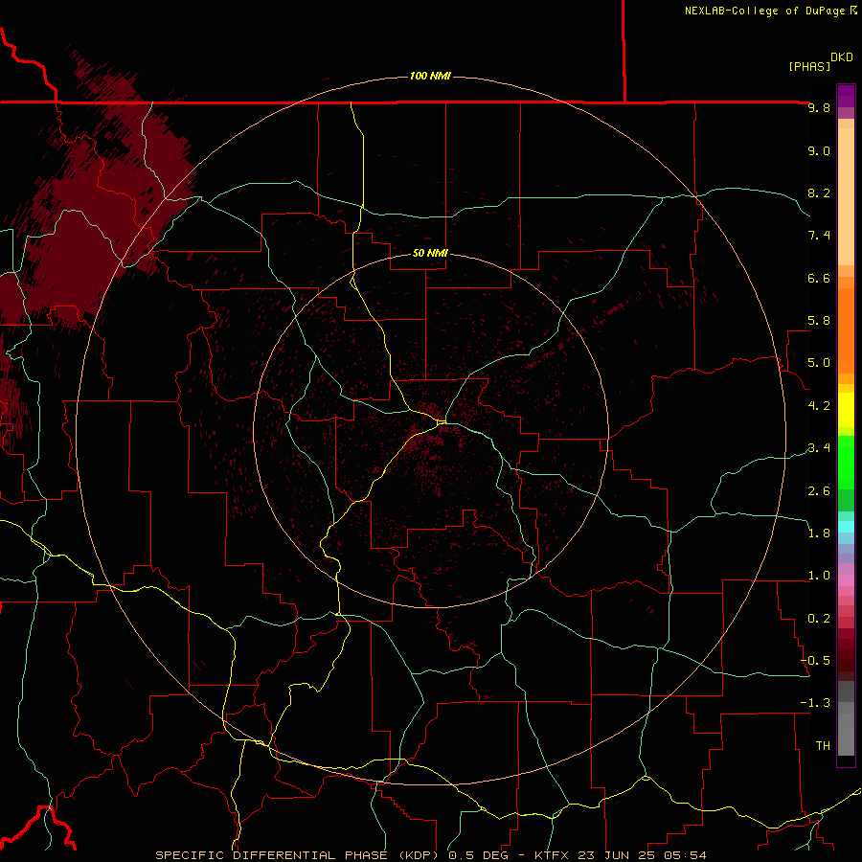Select the 0.2 scale value
This screenshot has height=862, width=862.
point(819,619)
